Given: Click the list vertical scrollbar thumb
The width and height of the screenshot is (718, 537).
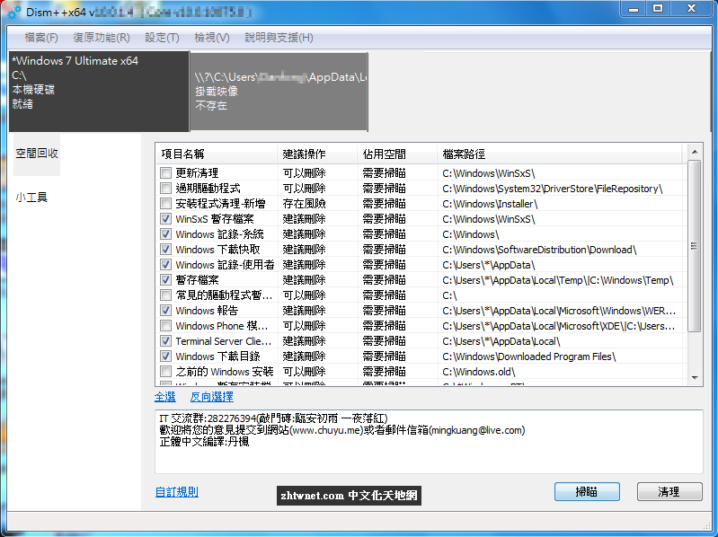Looking at the screenshot, I should pyautogui.click(x=695, y=246).
